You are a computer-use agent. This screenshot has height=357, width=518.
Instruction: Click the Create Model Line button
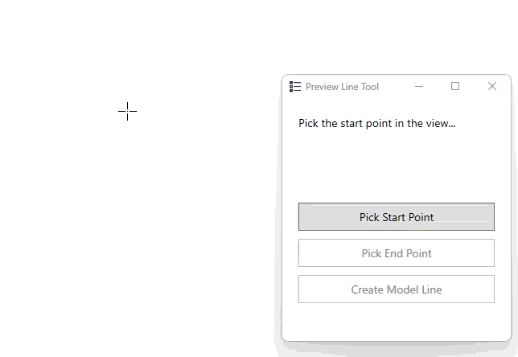point(396,289)
